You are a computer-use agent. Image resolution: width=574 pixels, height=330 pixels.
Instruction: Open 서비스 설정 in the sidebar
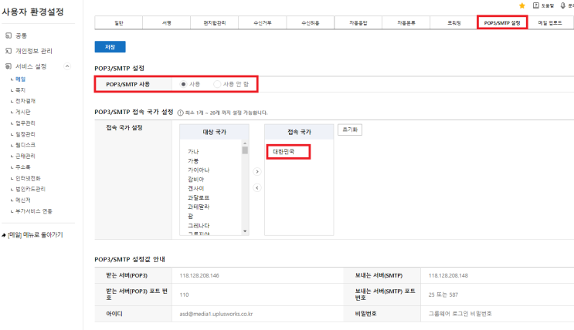point(31,66)
